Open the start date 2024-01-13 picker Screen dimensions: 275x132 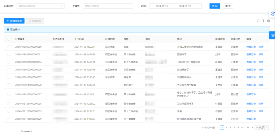162,6
